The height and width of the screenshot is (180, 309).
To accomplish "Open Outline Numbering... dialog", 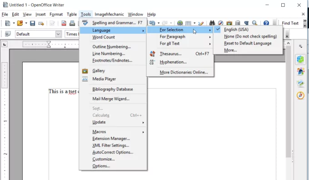I will coord(113,47).
